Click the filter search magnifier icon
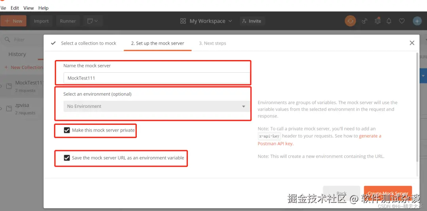The height and width of the screenshot is (211, 427). point(8,40)
